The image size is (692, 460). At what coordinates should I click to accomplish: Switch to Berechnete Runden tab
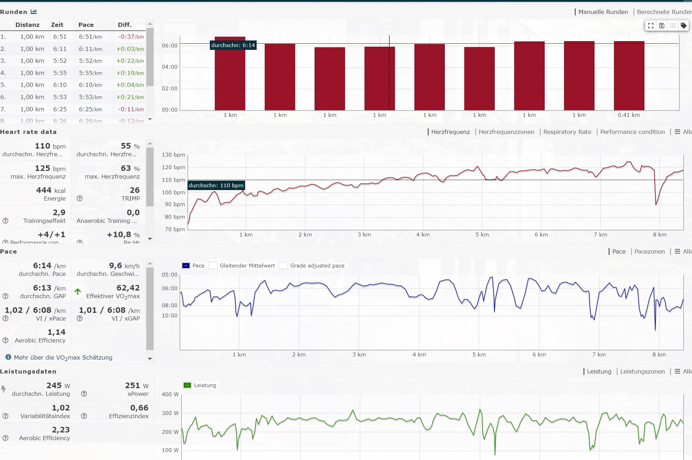tap(664, 12)
